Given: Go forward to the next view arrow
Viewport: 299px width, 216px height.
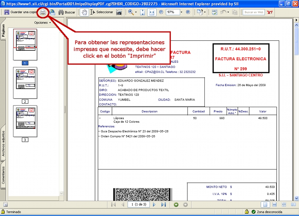Looking at the screenshot, I should point(185,205).
